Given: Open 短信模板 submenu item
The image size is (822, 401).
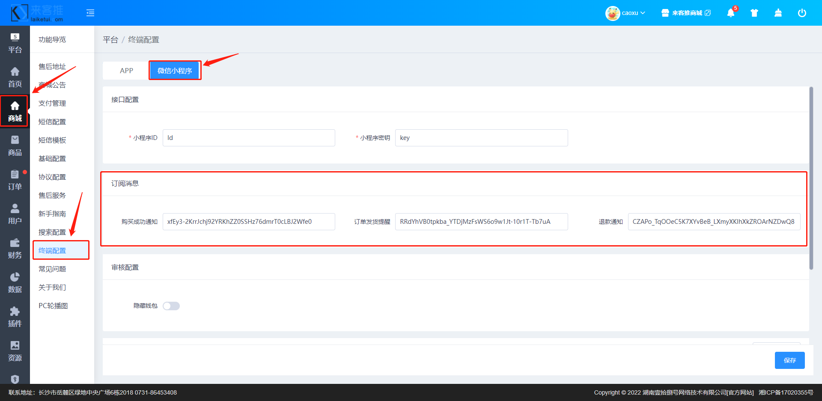Looking at the screenshot, I should point(52,140).
